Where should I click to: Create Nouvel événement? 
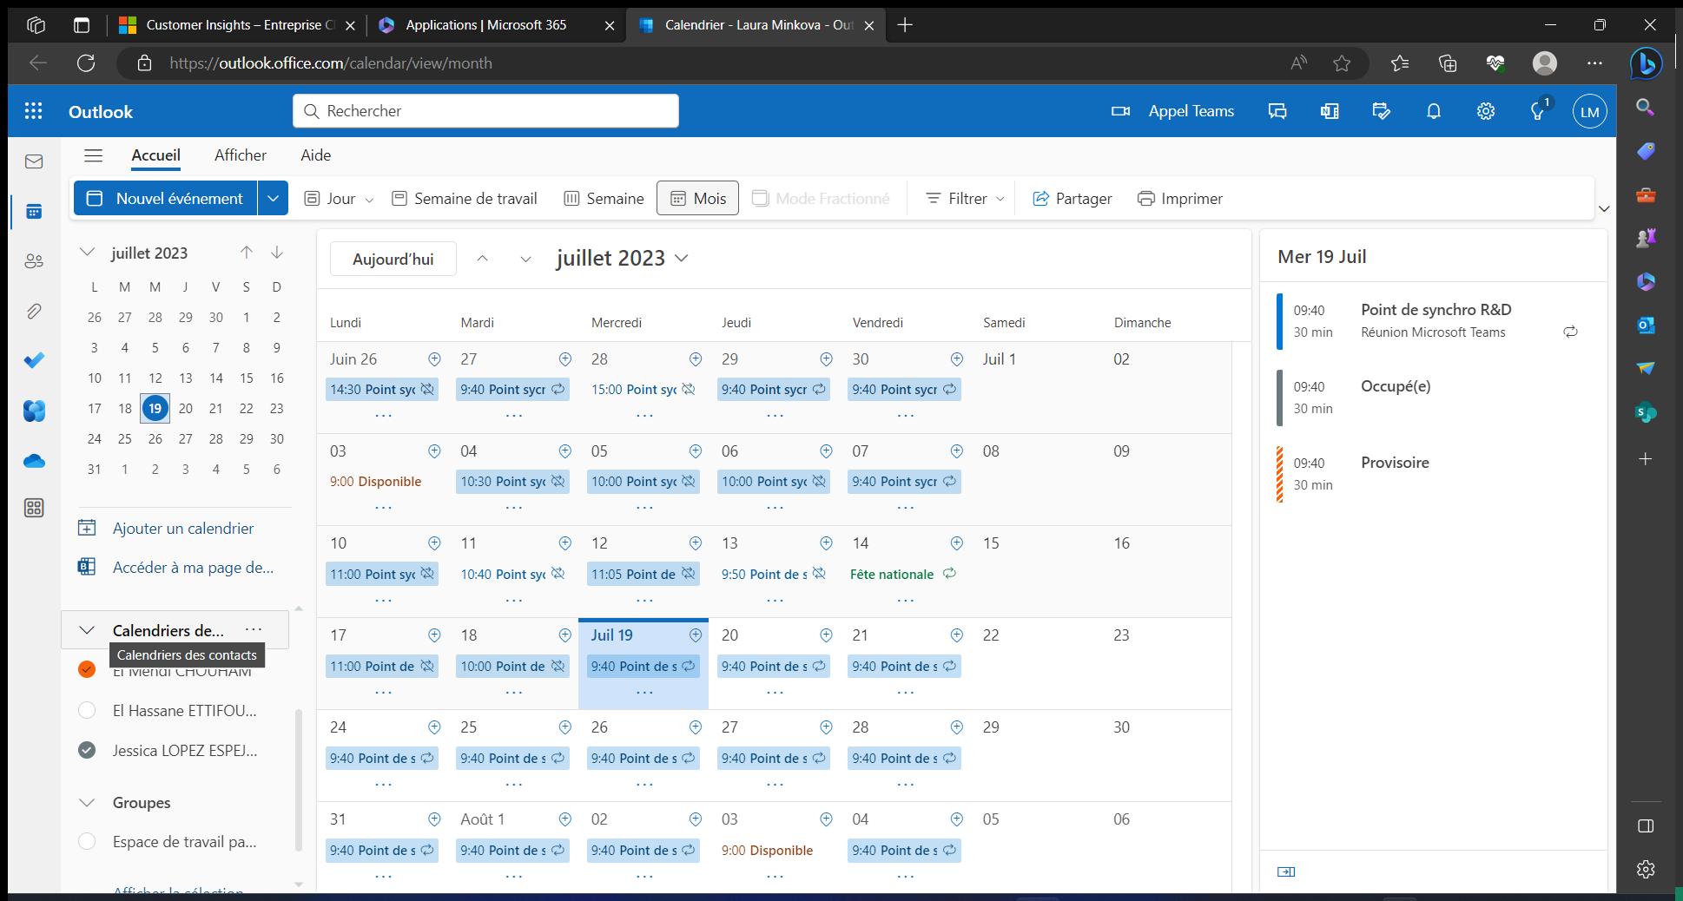click(x=166, y=199)
